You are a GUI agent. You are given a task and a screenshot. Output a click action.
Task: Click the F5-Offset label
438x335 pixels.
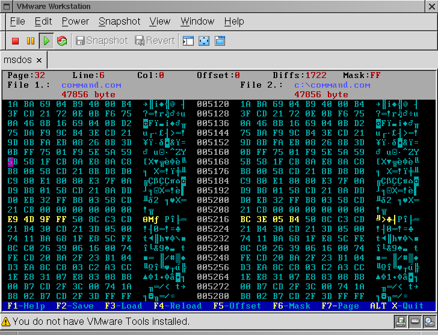pyautogui.click(x=237, y=306)
